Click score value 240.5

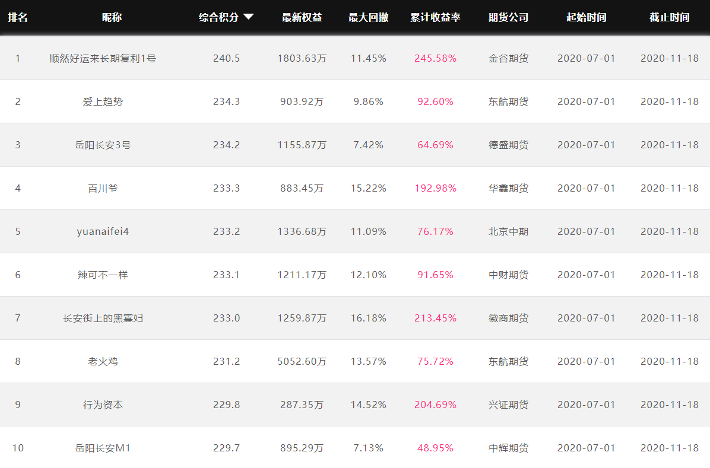click(226, 58)
